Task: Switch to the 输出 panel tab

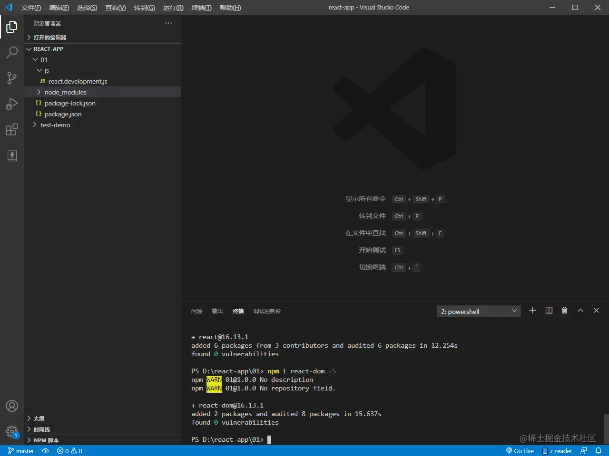Action: (x=217, y=311)
